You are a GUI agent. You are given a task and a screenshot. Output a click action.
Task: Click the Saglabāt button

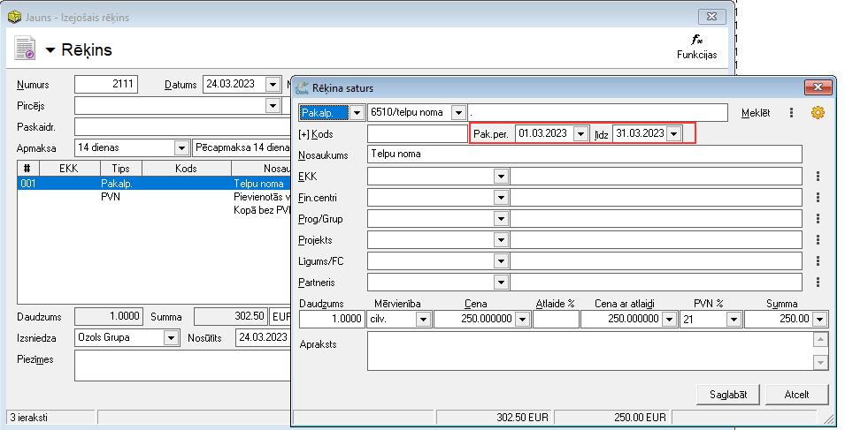(728, 395)
